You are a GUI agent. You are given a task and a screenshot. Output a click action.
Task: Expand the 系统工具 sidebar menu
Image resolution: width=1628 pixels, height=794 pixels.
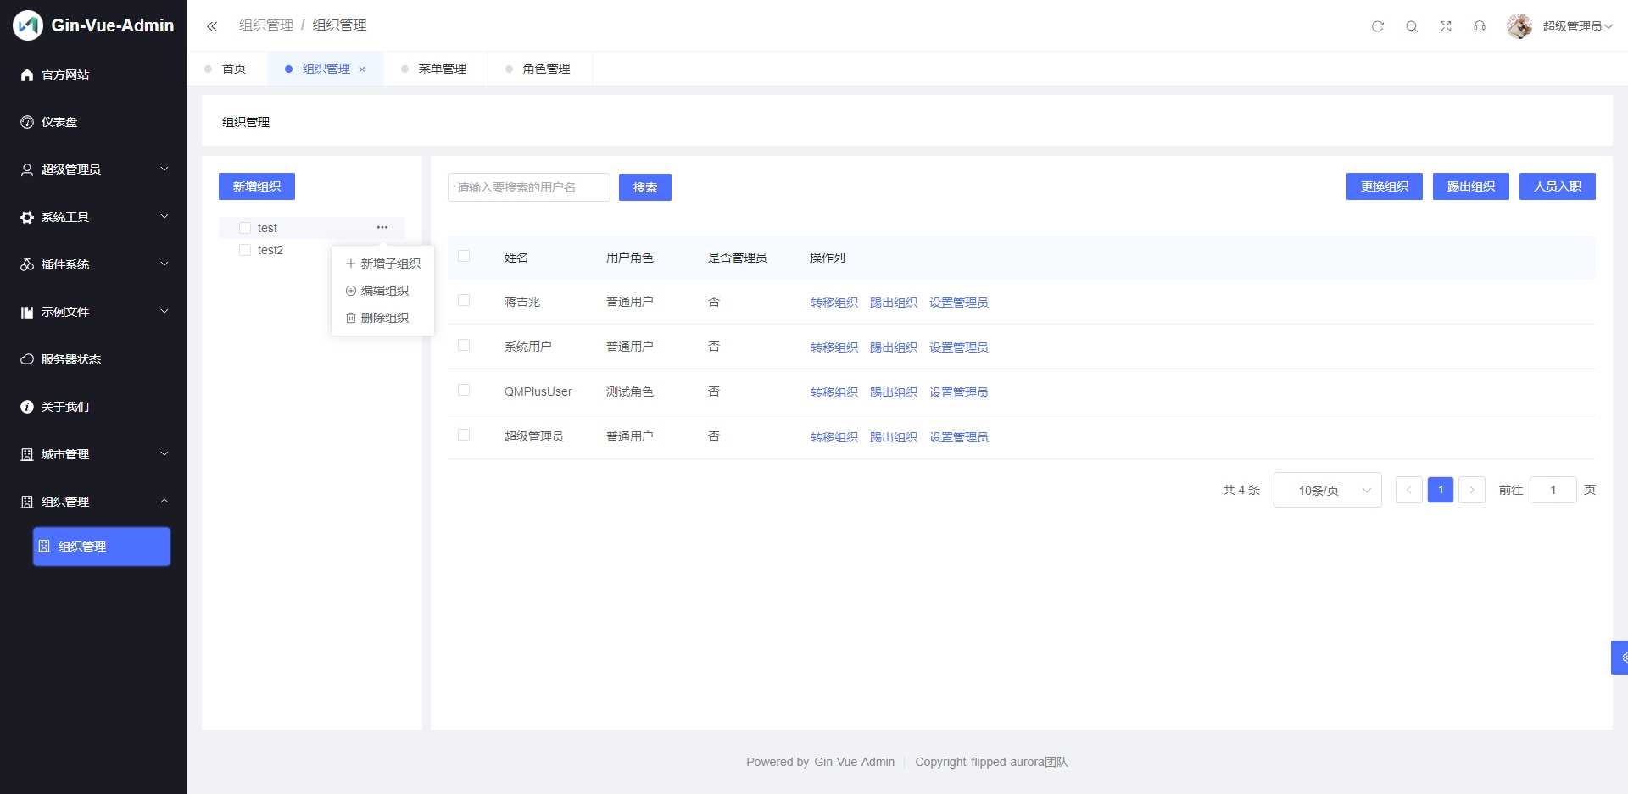(x=164, y=216)
